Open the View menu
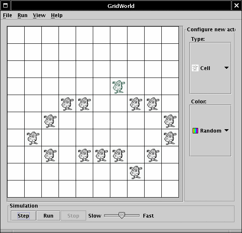242x233 pixels. [x=39, y=15]
